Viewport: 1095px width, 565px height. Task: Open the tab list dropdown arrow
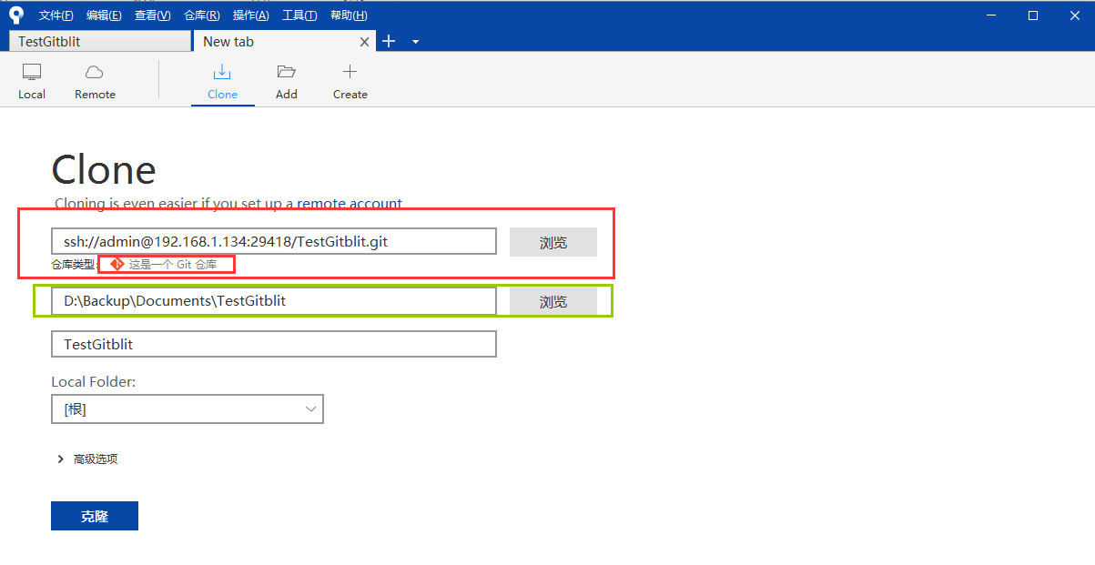(415, 42)
